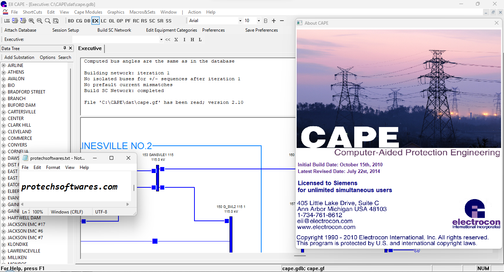Expand the LAWRENCEVILLE substation node
Image resolution: width=504 pixels, height=272 pixels.
pyautogui.click(x=4, y=251)
